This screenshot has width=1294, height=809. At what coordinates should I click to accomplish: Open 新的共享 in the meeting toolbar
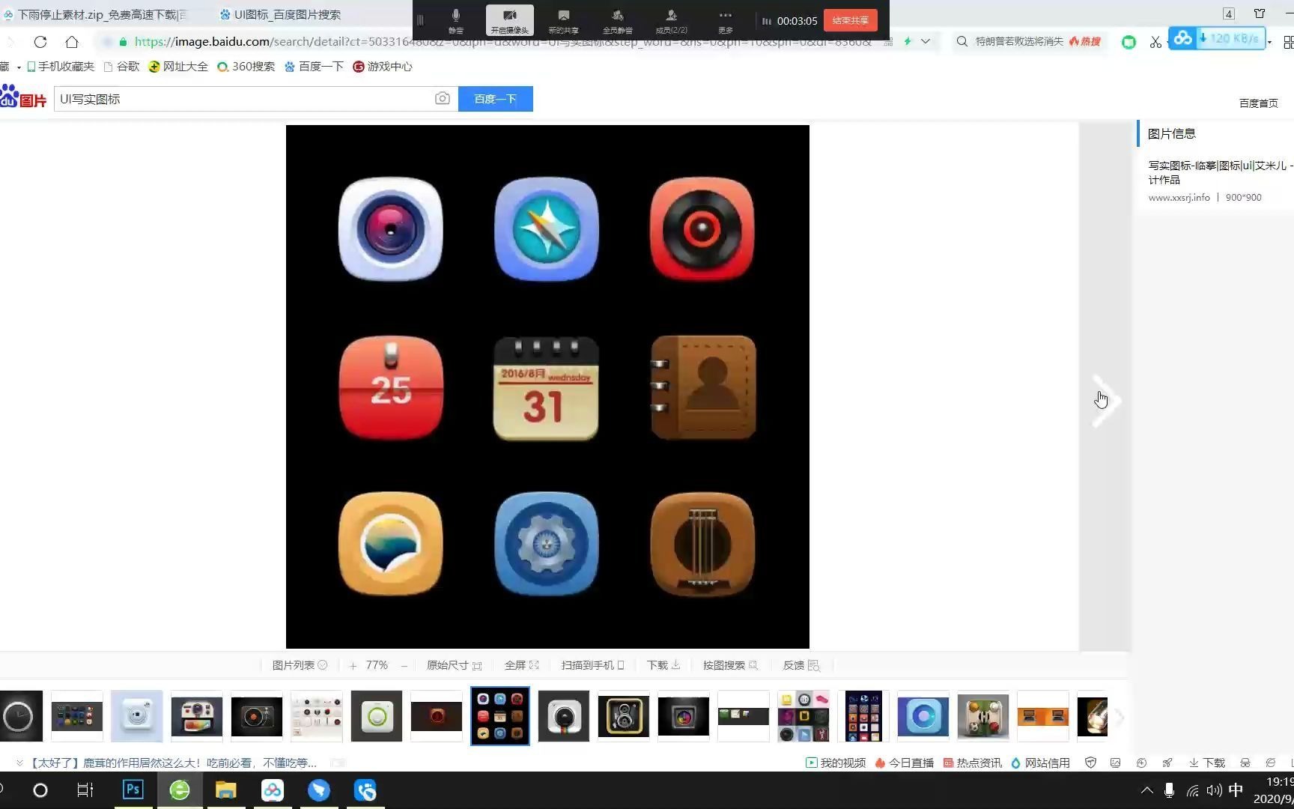coord(563,20)
